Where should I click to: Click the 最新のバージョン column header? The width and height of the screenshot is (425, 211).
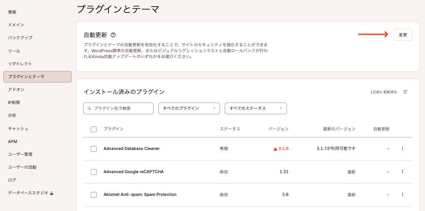[x=339, y=129]
